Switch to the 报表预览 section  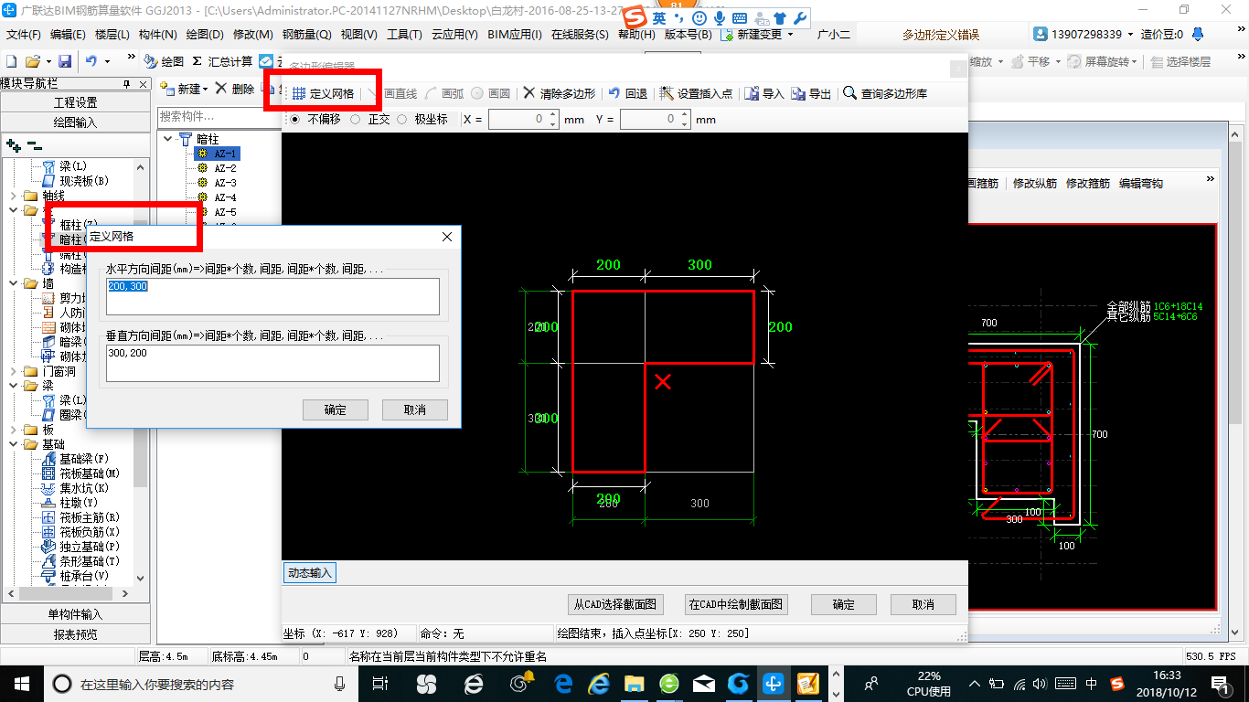click(x=75, y=634)
